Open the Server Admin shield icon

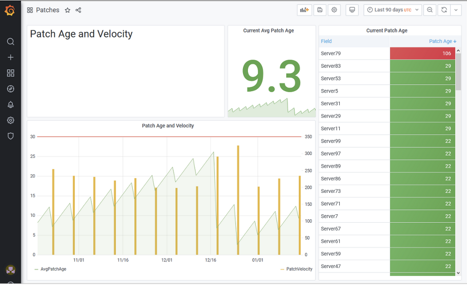coord(10,136)
